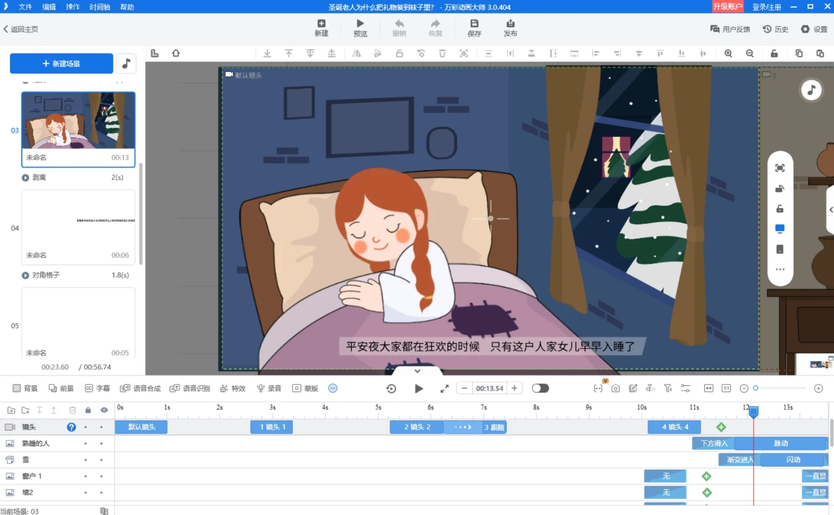Click the scene music note icon
Image resolution: width=834 pixels, height=515 pixels.
[126, 63]
